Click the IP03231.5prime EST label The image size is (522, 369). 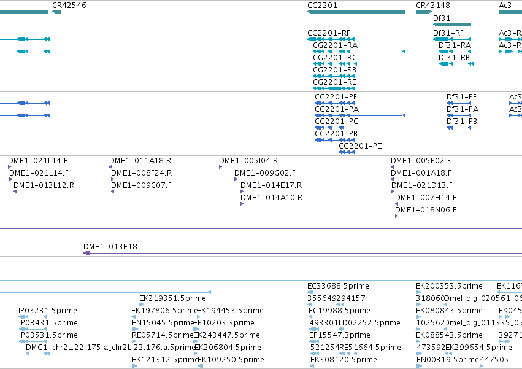[48, 311]
